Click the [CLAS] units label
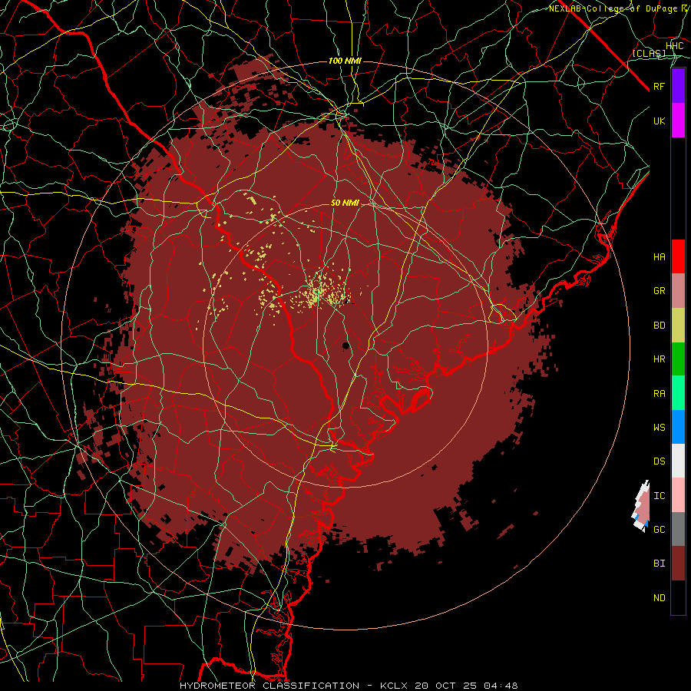The height and width of the screenshot is (691, 691). pos(649,53)
